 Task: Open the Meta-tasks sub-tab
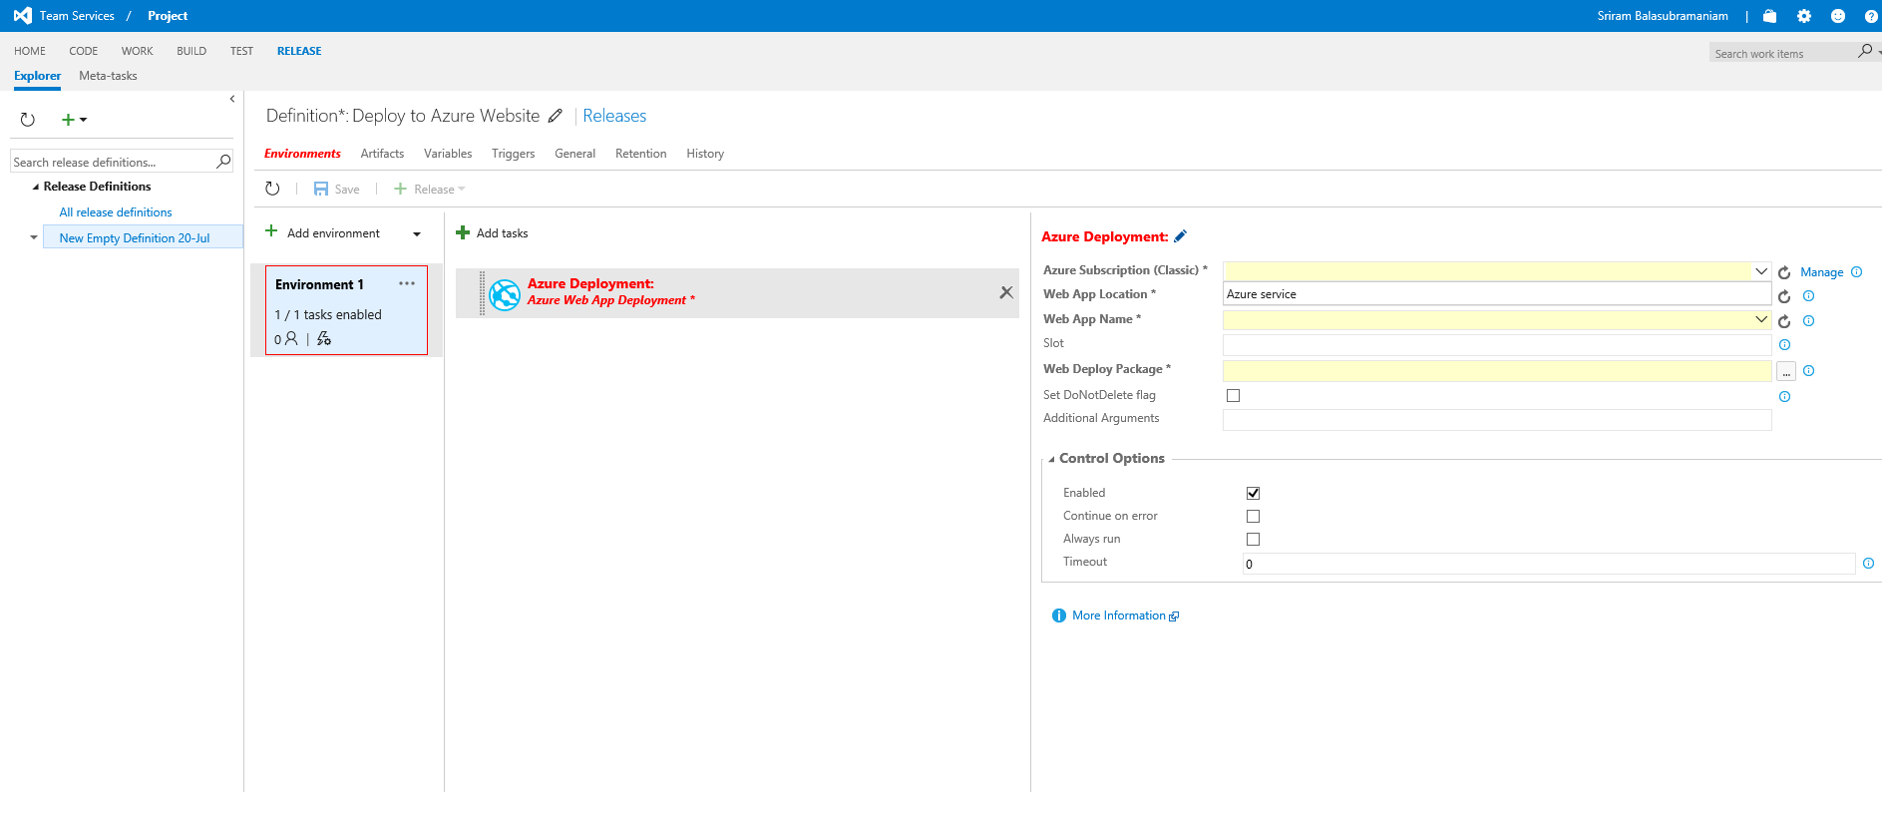pos(108,76)
